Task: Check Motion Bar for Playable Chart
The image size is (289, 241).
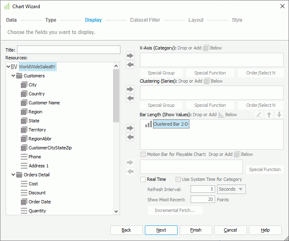Action: 143,154
